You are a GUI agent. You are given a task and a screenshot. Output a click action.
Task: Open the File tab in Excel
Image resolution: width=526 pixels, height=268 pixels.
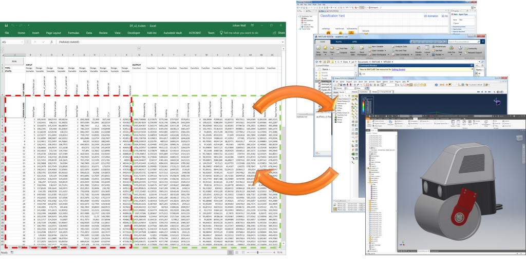pos(7,33)
